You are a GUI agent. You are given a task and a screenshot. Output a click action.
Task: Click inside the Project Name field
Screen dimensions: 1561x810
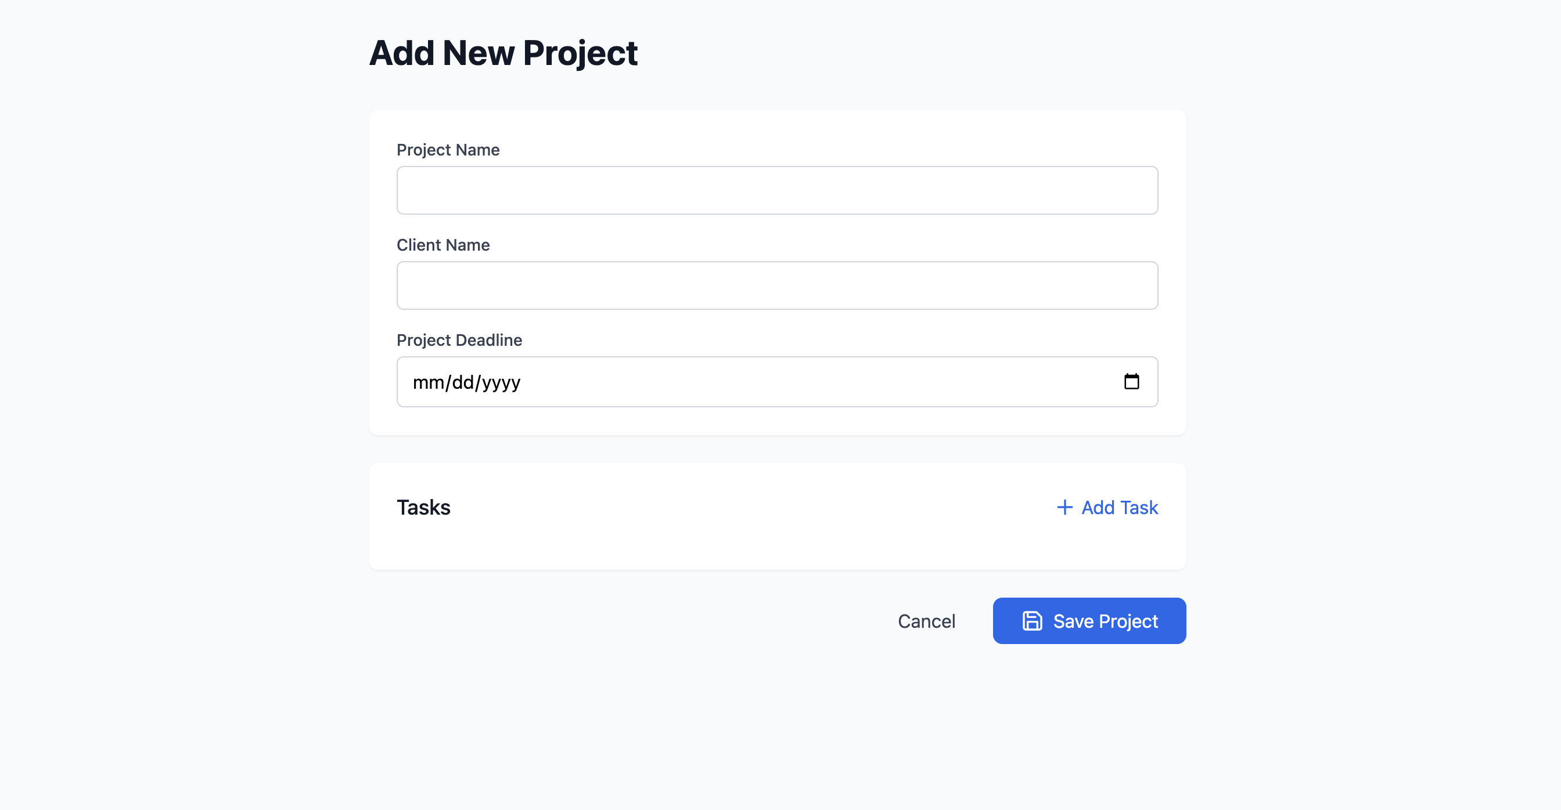pos(777,190)
